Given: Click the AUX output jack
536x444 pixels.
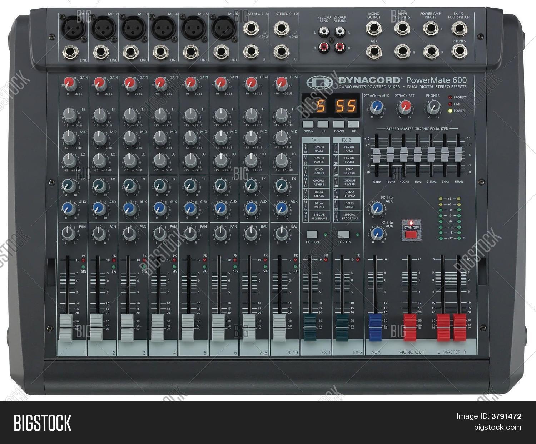Looking at the screenshot, I should [x=374, y=52].
